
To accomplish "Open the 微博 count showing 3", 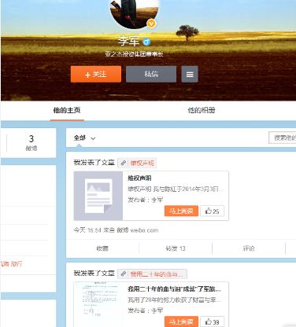I will pyautogui.click(x=31, y=143).
